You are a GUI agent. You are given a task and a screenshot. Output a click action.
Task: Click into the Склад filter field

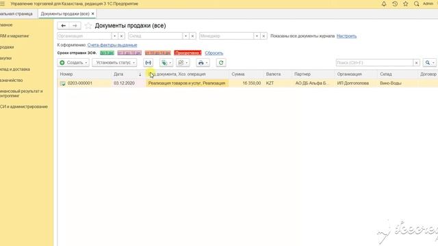[x=155, y=36]
